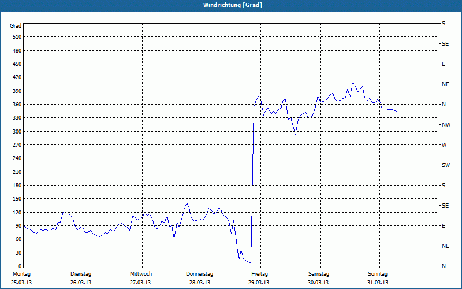Click the 450 y-axis tick label
462x289 pixels.
point(17,64)
